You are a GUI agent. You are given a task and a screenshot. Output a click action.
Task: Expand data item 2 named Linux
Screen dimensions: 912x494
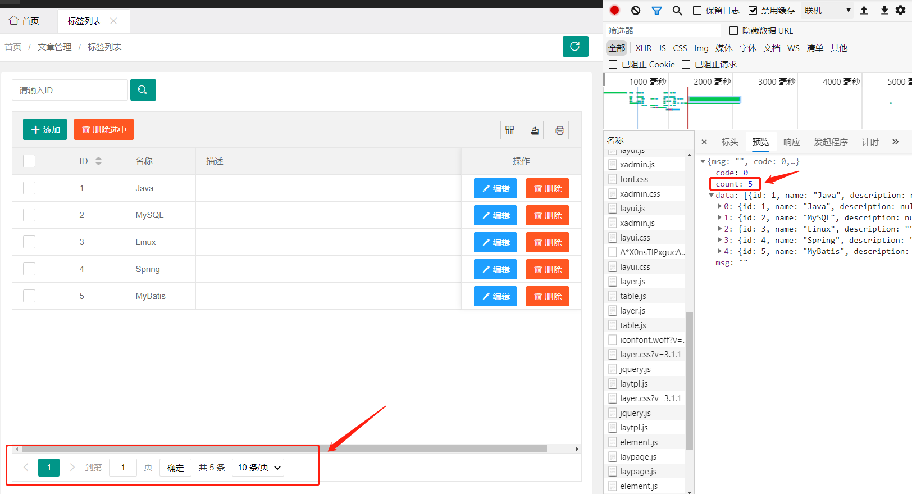coord(719,229)
